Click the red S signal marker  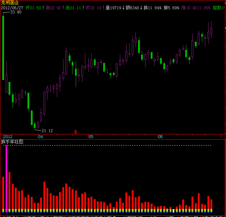coord(76,132)
